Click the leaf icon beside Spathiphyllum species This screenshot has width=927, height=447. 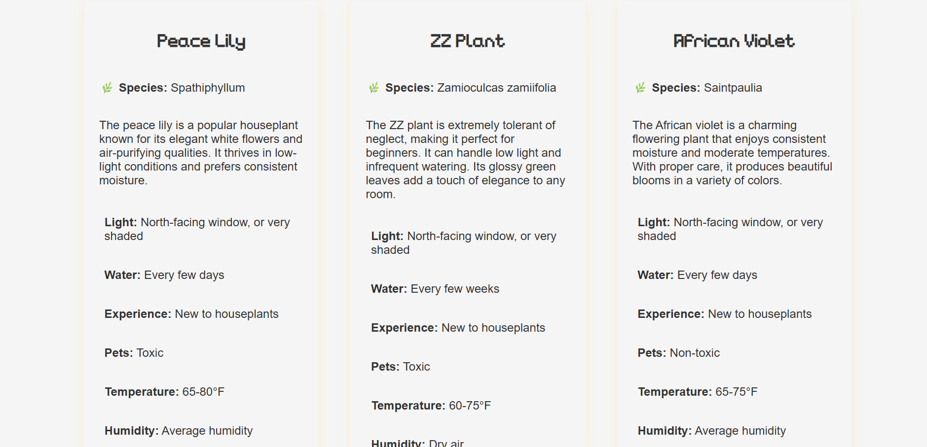click(x=107, y=88)
